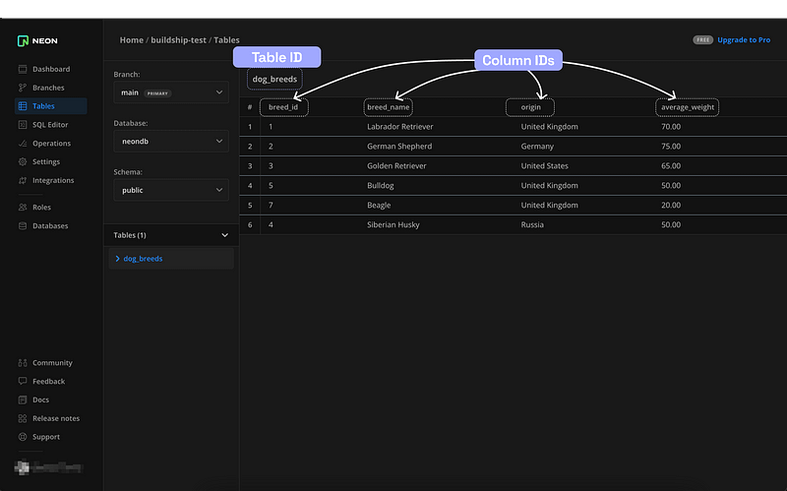Screen dimensions: 787x491
Task: Click the Settings gear icon
Action: (23, 161)
